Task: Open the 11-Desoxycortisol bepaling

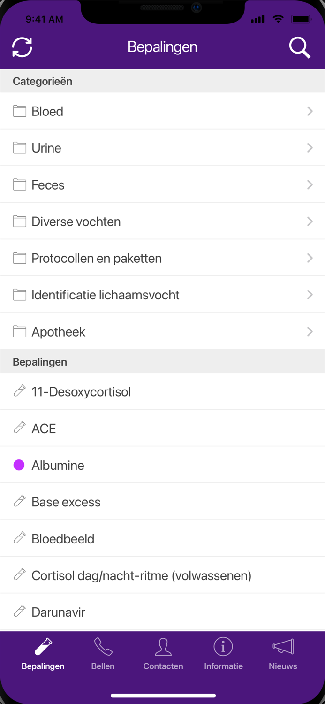Action: (163, 391)
